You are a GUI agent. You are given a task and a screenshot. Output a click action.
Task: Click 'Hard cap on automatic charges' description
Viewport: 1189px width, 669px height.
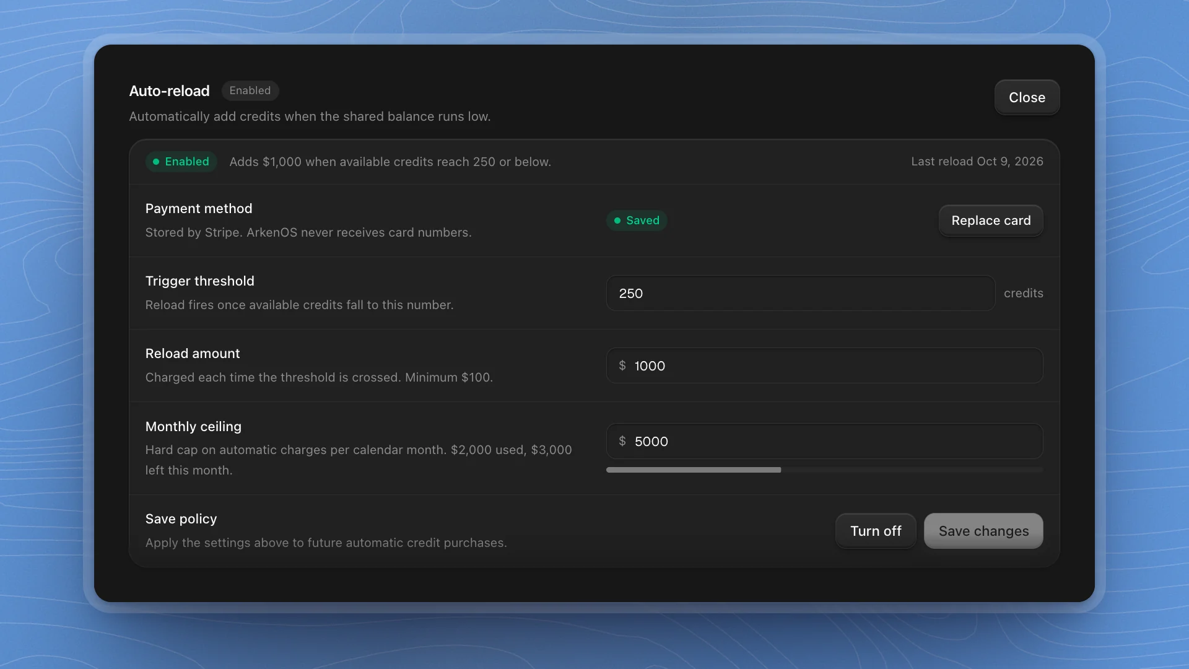pos(359,460)
